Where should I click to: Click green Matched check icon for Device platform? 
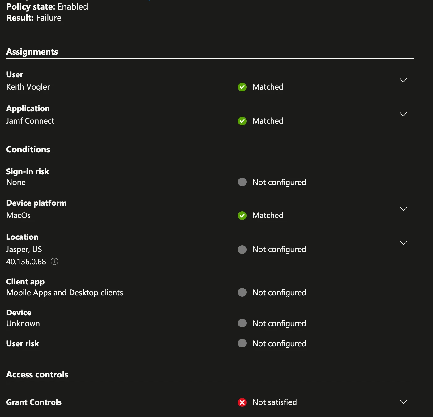click(242, 216)
